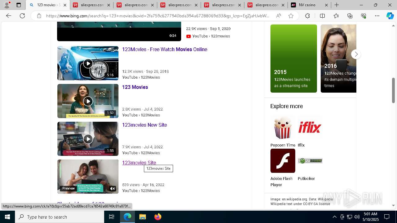Screen dimensions: 397x223
Task: Open the 123movies New Site link
Action: (x=145, y=125)
